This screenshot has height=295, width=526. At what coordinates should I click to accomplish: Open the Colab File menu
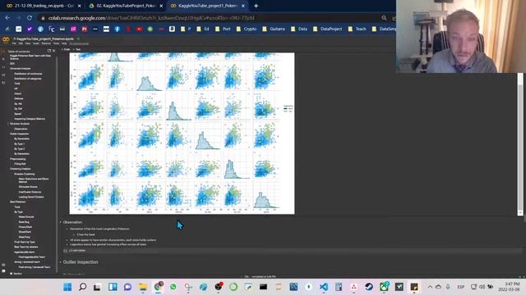[x=14, y=43]
